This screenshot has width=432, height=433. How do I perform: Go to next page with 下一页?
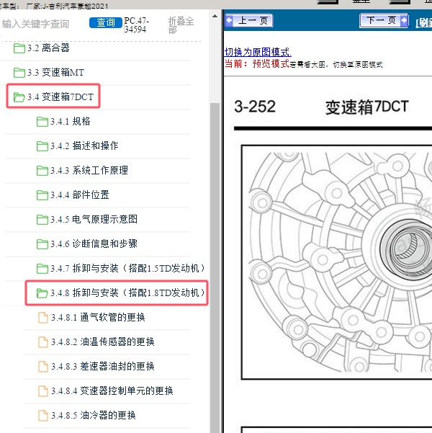(x=384, y=20)
